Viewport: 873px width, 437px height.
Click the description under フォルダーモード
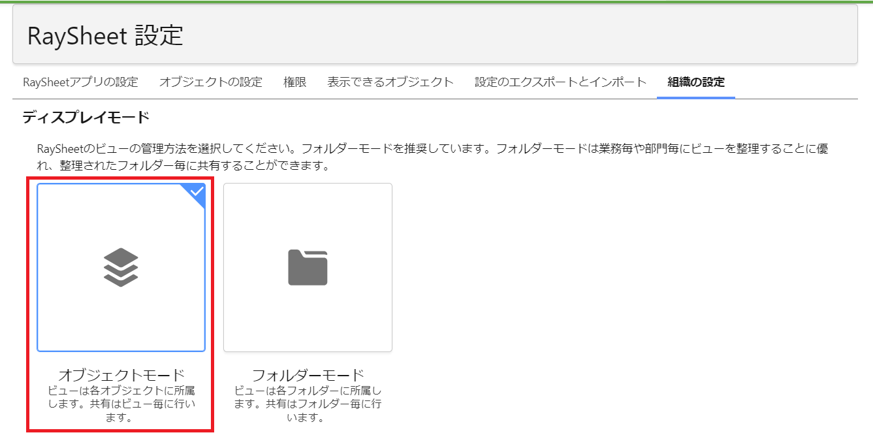[x=308, y=404]
